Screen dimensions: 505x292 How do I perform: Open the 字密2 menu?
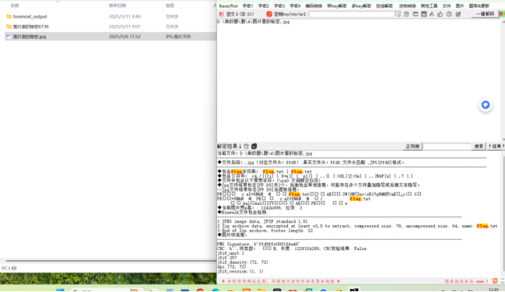[264, 5]
